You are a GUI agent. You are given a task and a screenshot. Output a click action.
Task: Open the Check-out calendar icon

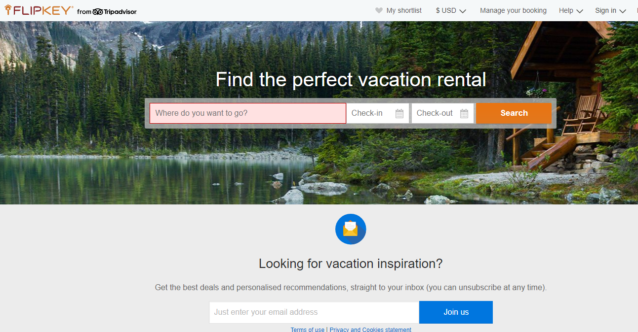(x=464, y=113)
